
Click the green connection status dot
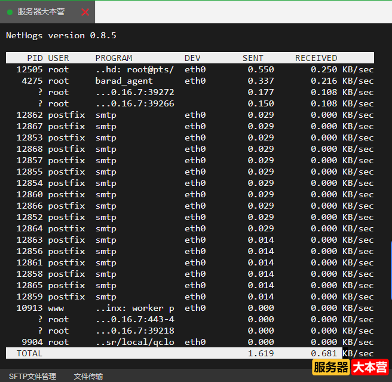click(x=10, y=12)
